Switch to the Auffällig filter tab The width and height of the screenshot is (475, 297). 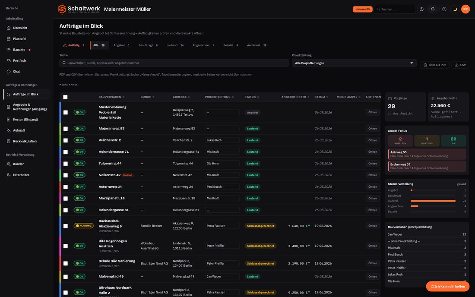point(73,45)
